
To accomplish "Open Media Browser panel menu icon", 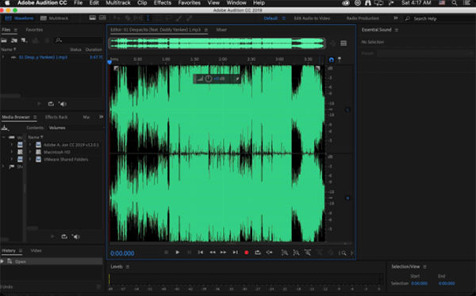I will (35, 117).
